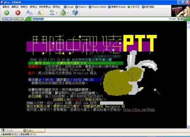Open the blue dropdown below connect button
190x137 pixels.
click(7, 19)
